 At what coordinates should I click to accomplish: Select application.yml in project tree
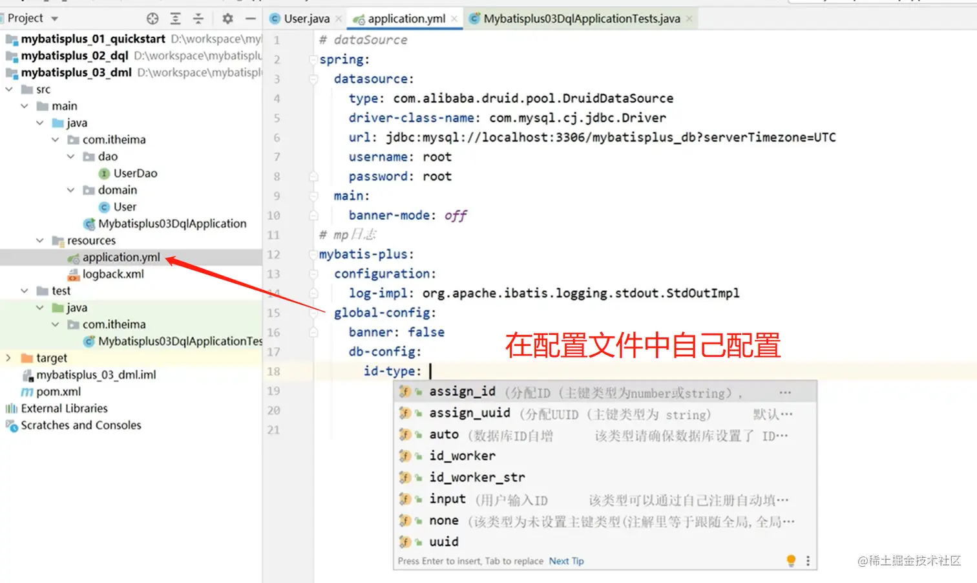coord(121,257)
